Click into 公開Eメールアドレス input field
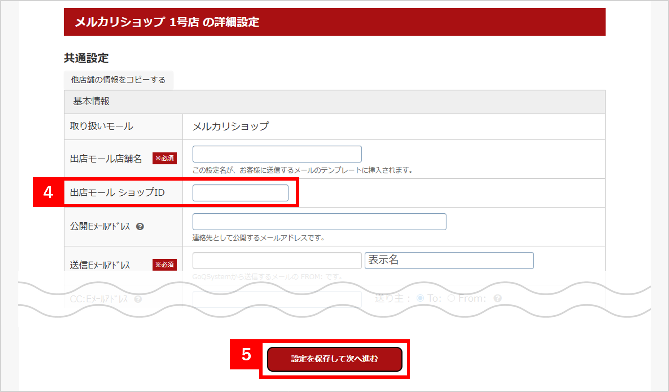The height and width of the screenshot is (392, 669). [x=319, y=222]
